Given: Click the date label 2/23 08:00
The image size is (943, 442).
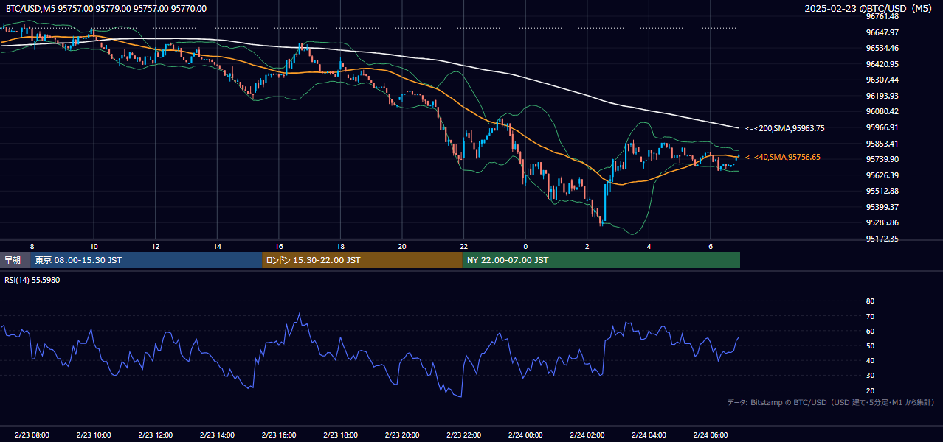Looking at the screenshot, I should coord(32,435).
